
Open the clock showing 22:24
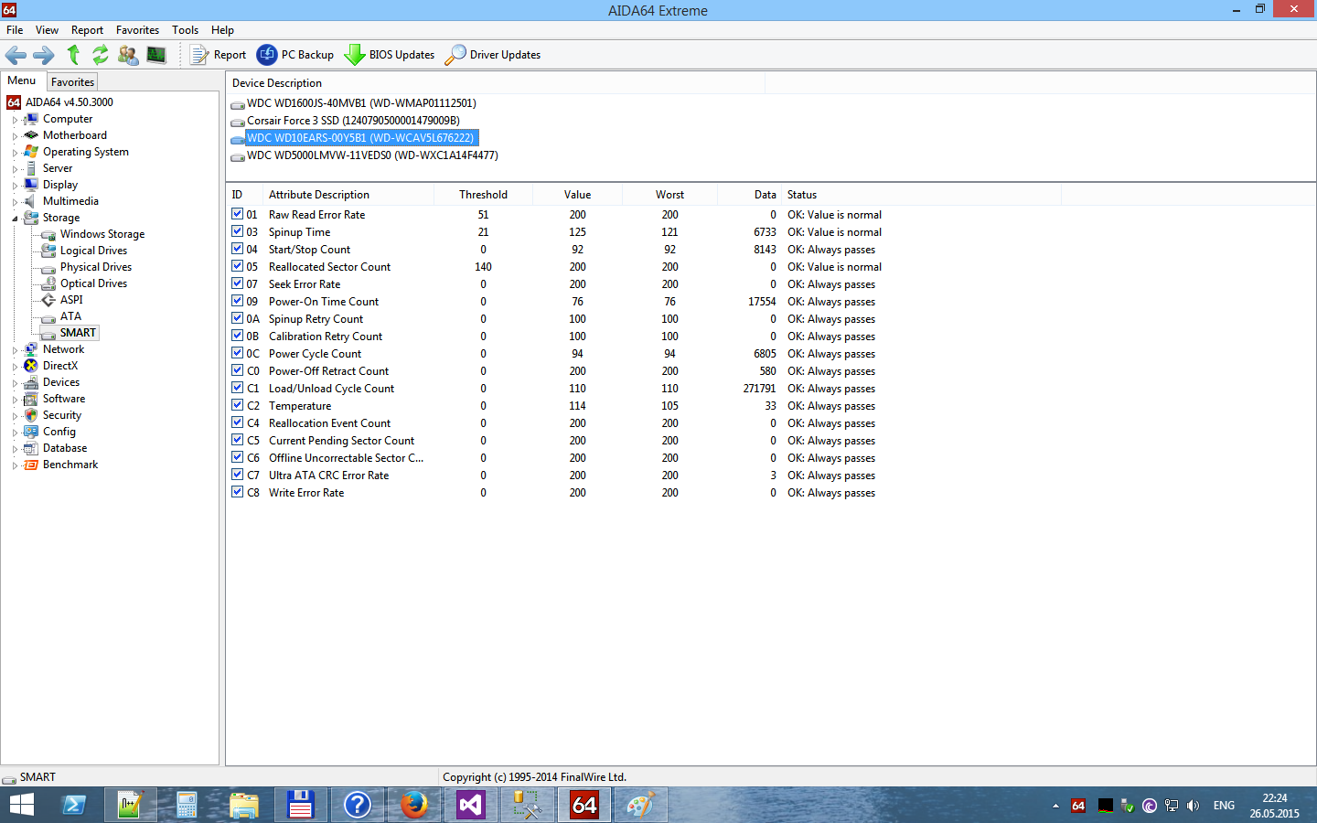tap(1275, 806)
